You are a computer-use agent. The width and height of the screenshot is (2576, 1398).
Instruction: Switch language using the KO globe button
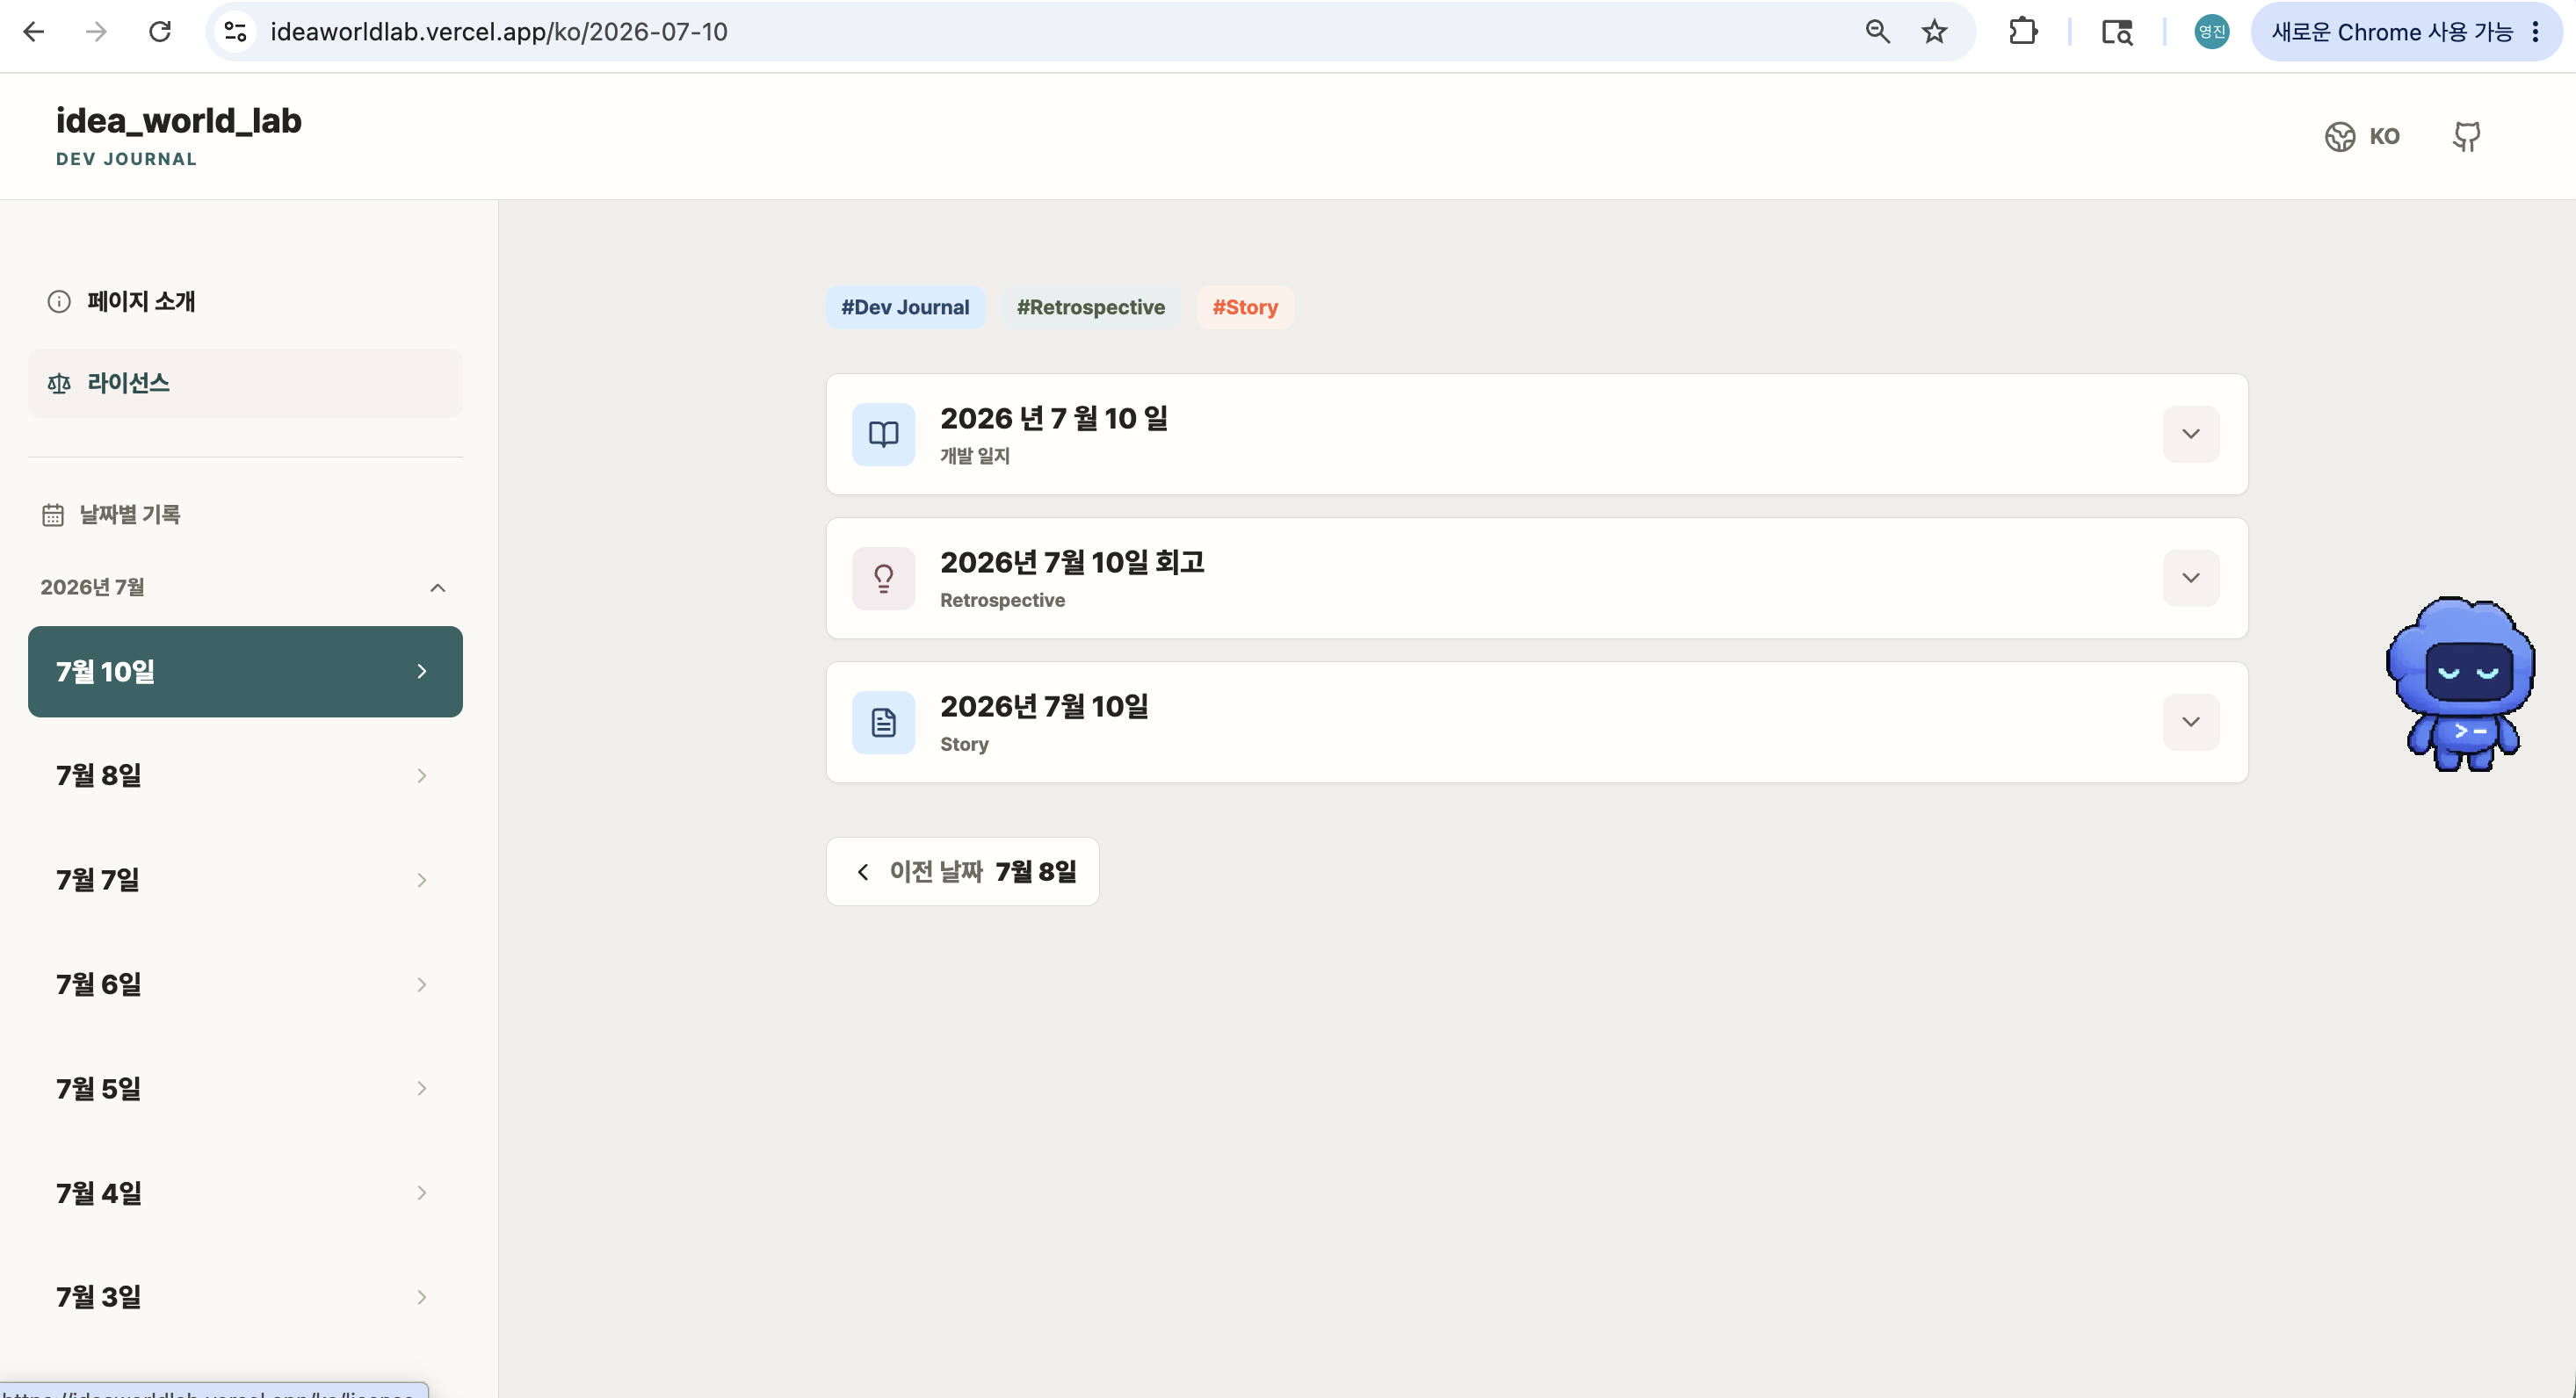tap(2362, 137)
